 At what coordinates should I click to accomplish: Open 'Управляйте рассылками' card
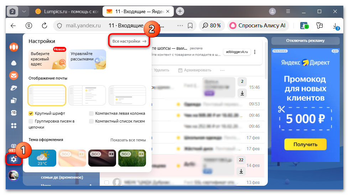coord(87,59)
